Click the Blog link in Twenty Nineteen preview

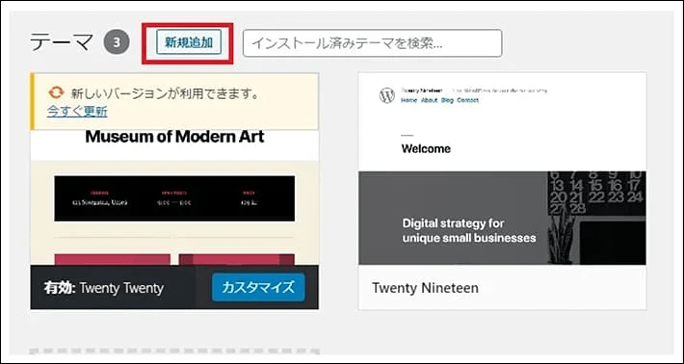(447, 100)
